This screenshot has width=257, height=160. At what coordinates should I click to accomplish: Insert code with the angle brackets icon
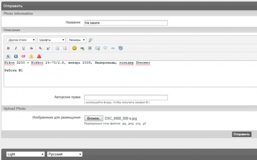[113, 48]
